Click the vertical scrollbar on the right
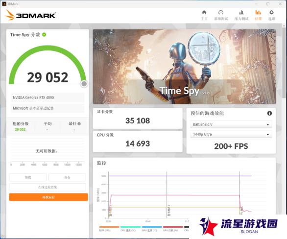Screen dimensions: 287x239 pyautogui.click(x=284, y=62)
